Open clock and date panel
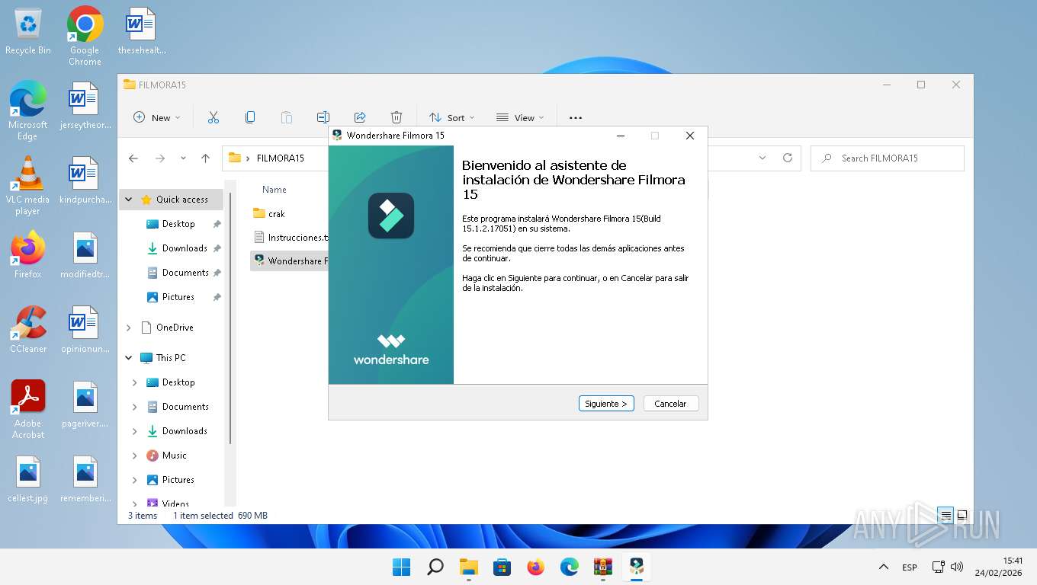1037x585 pixels. click(999, 567)
